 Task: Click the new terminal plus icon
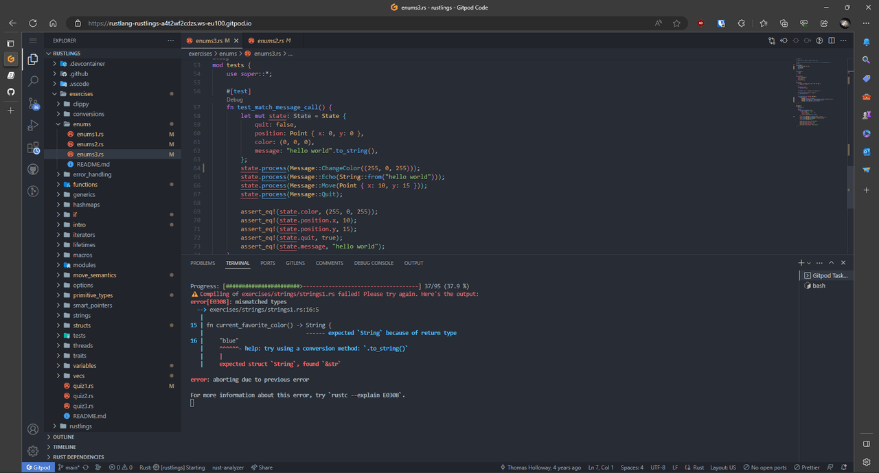point(801,263)
